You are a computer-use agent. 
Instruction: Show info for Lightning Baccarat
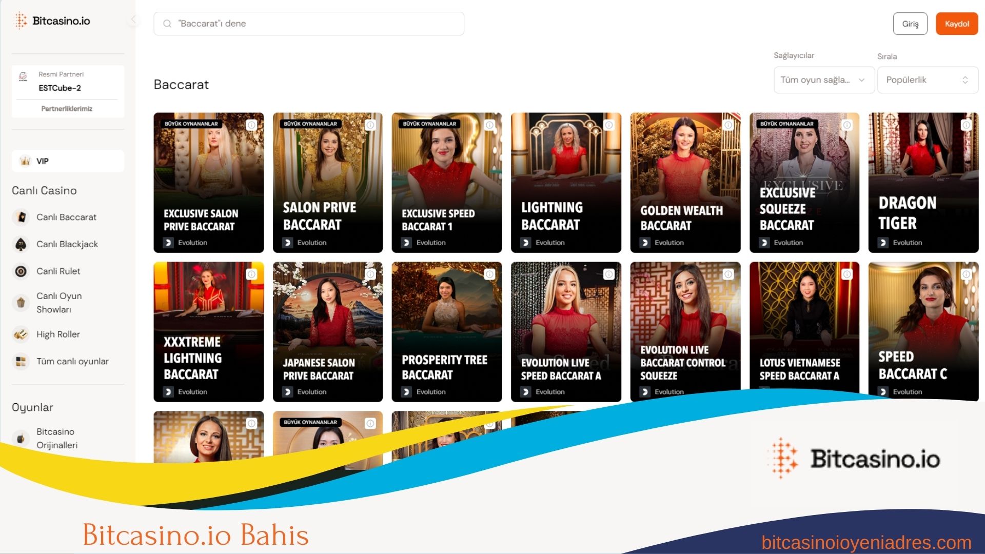(x=609, y=125)
